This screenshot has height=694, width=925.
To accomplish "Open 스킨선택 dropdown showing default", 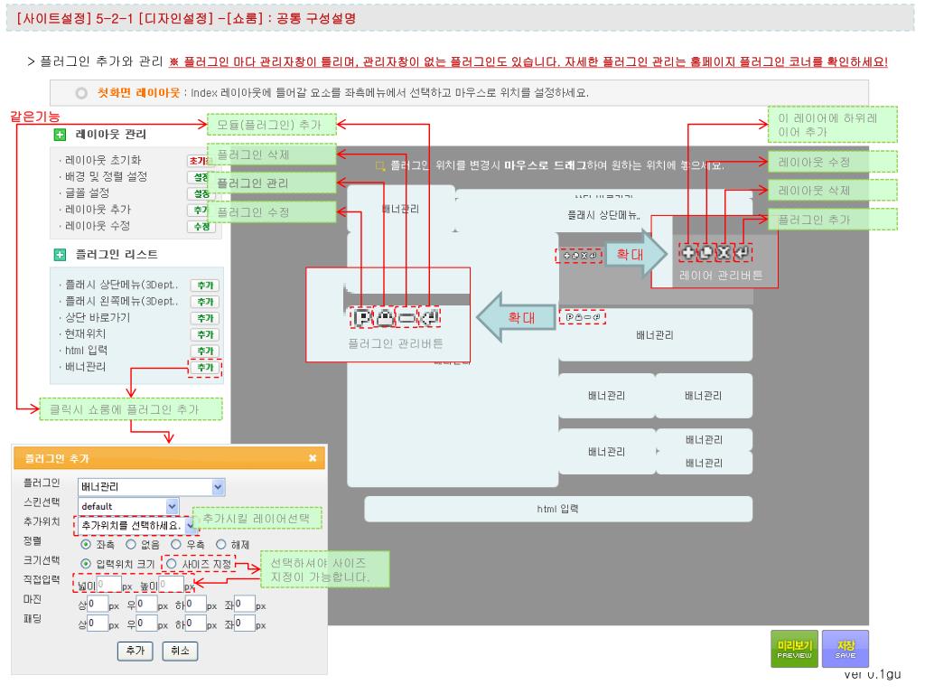I will (128, 506).
